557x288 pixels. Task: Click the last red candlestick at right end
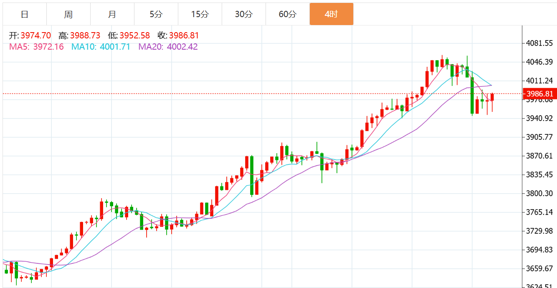coord(492,97)
